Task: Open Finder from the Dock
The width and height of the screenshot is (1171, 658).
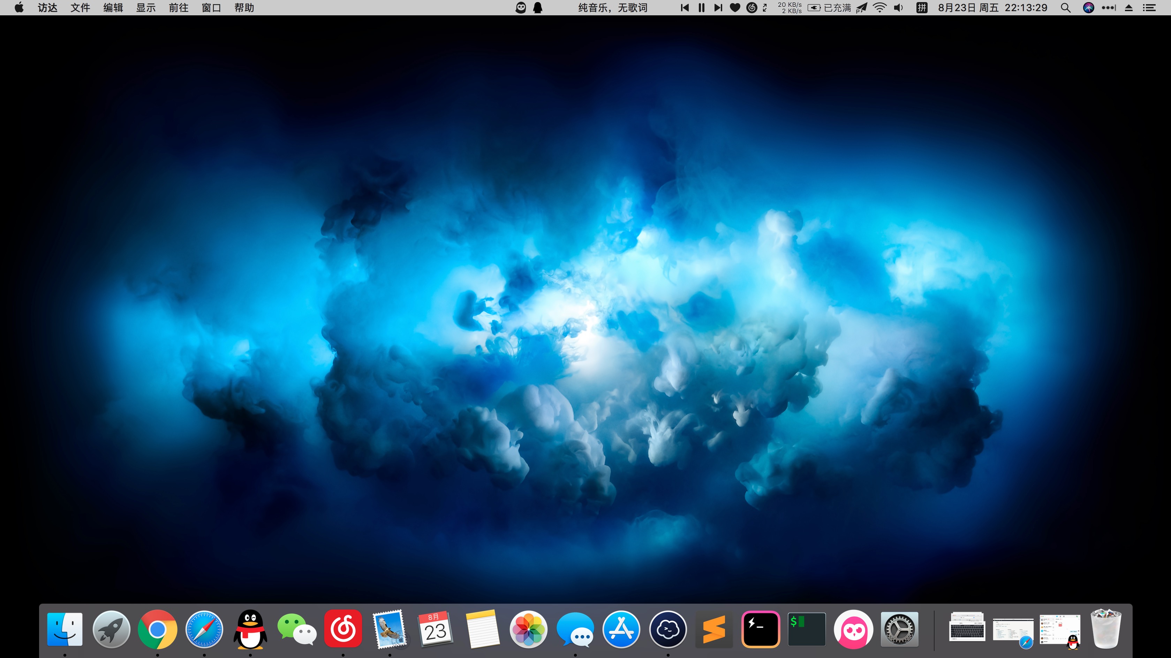Action: (65, 629)
